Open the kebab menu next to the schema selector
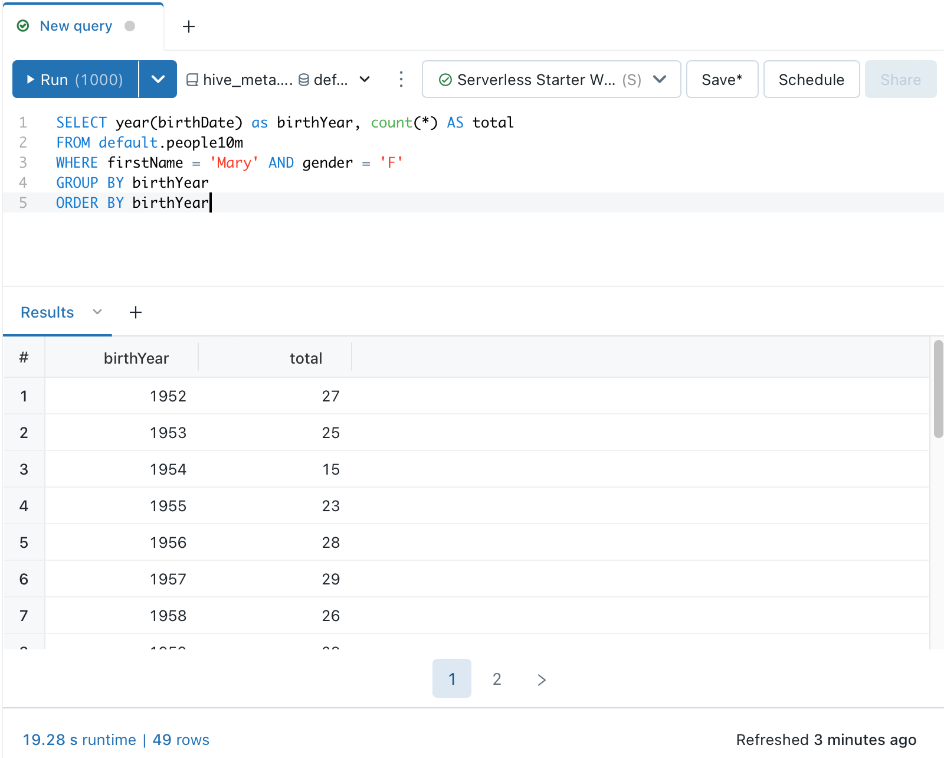Viewport: 944px width, 758px height. [x=401, y=79]
